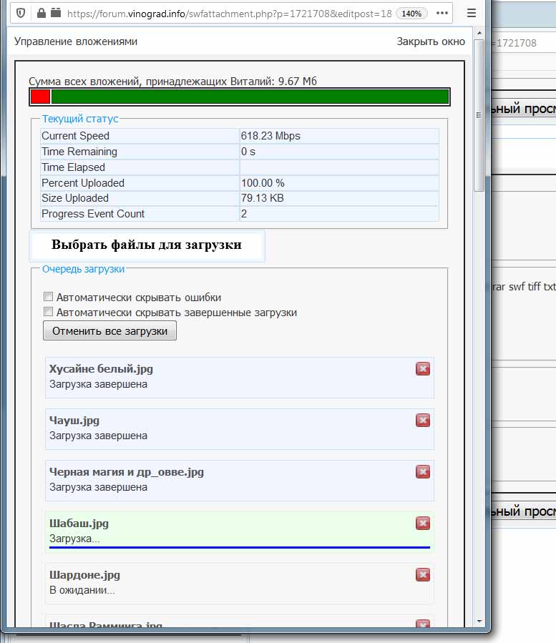Click Выбрать файлы для загрузки button
556x643 pixels.
click(x=147, y=245)
